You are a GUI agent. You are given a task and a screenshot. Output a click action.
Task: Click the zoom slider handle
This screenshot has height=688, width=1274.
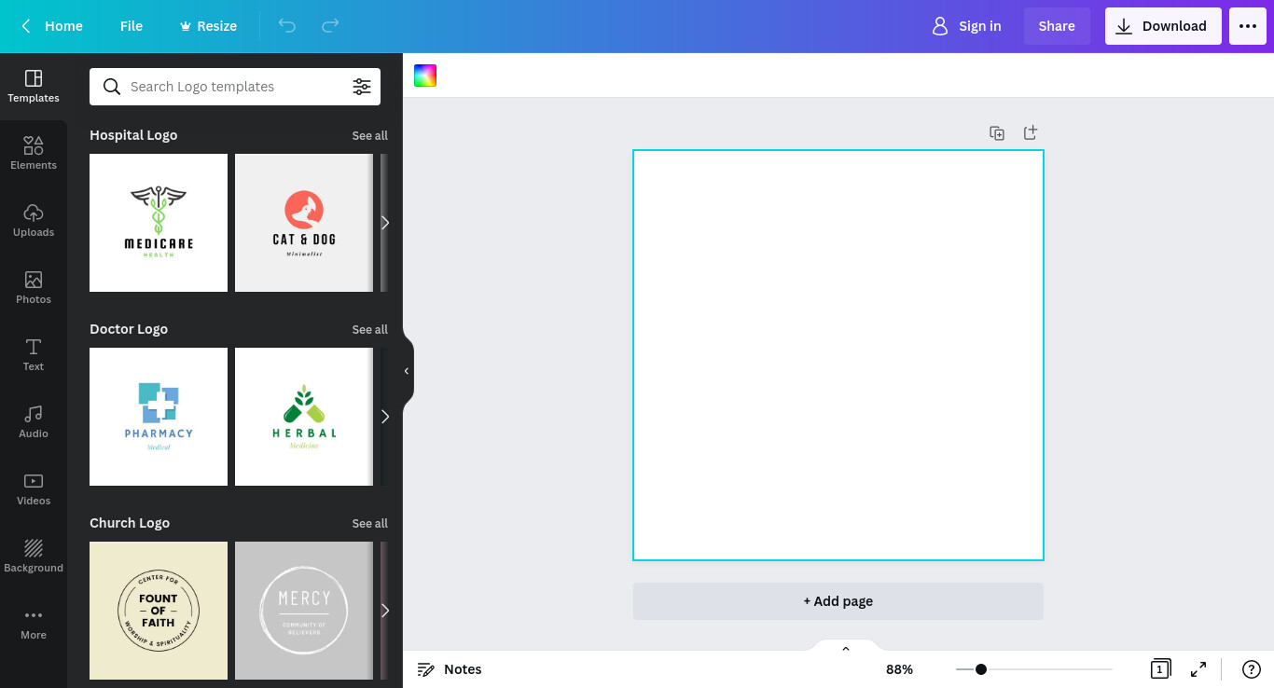pos(981,669)
